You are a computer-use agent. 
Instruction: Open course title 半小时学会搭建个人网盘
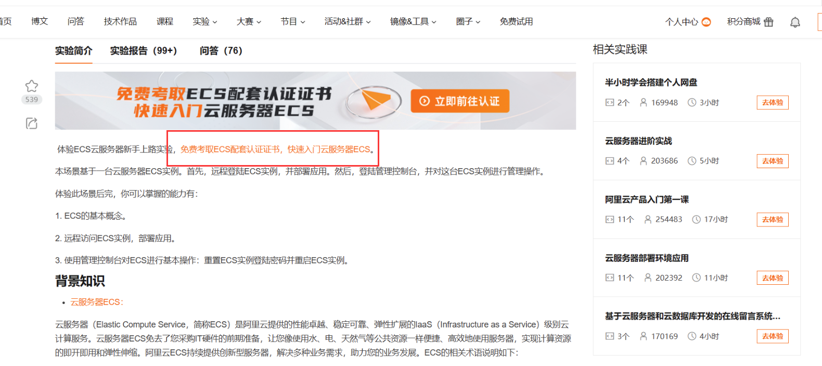651,82
